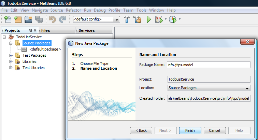Click the Cancel button

215,130
